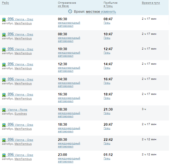This screenshot has width=171, height=165.
Task: Click the clock icon beside Время
Action: click(70, 11)
